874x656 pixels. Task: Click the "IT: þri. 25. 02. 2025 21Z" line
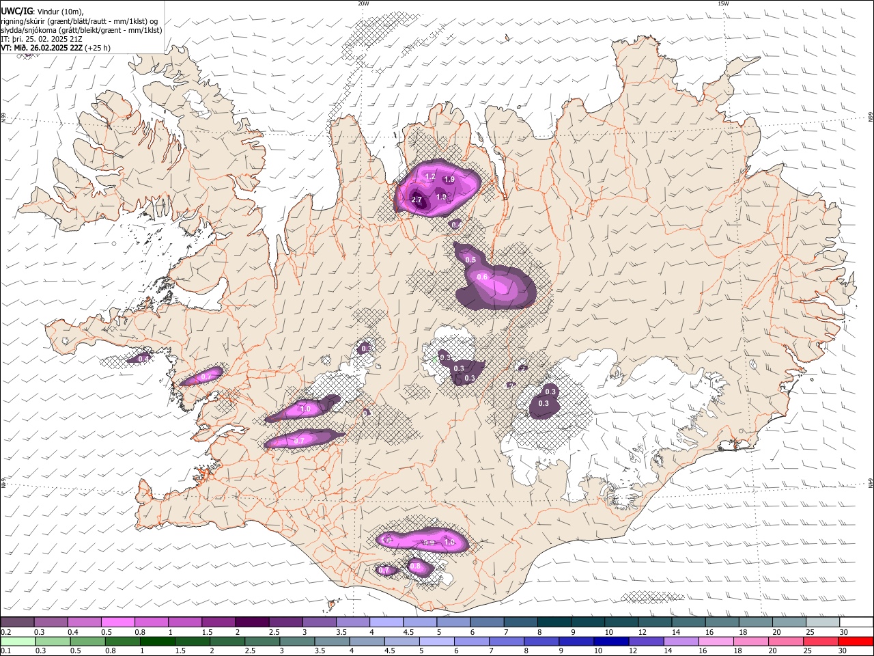(42, 39)
